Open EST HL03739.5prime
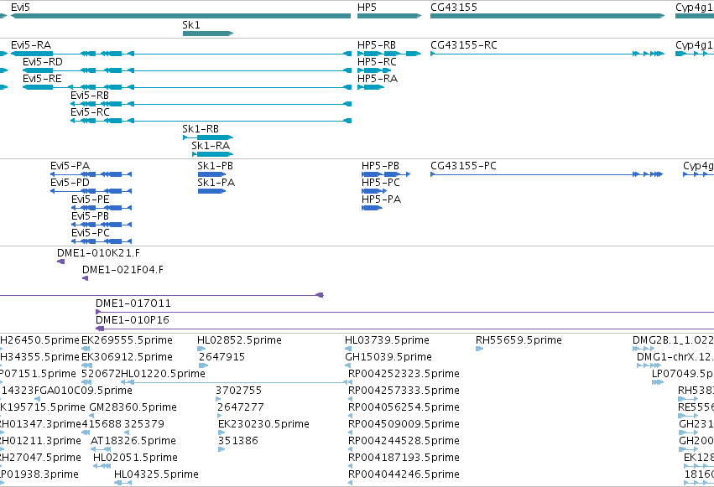Image resolution: width=714 pixels, height=487 pixels. 387,340
